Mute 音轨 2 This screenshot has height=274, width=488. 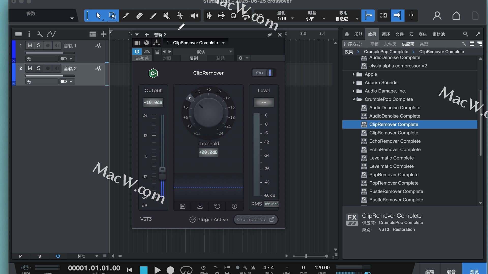click(x=30, y=68)
